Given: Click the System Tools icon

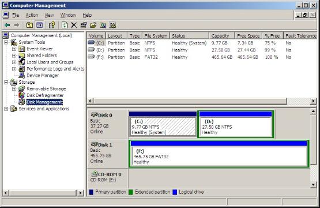Looking at the screenshot, I should (14, 42).
